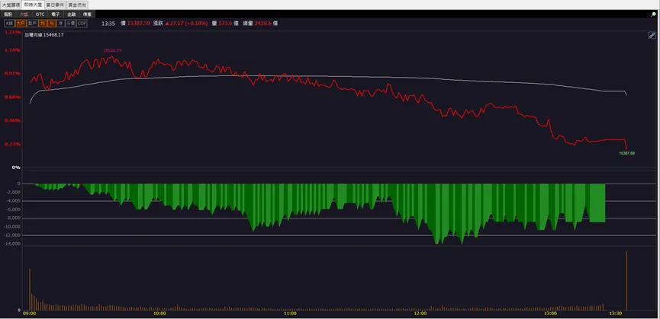Open the 資金流向 tab
Screen dimensions: 660x319
[77, 5]
